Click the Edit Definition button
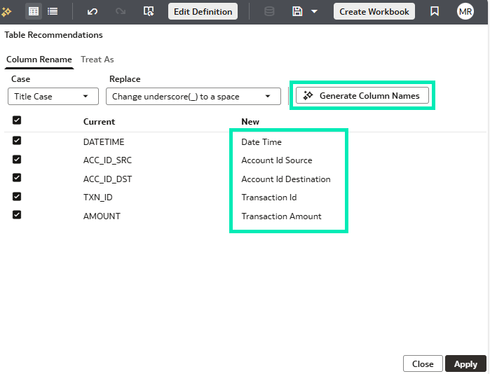 pos(203,11)
